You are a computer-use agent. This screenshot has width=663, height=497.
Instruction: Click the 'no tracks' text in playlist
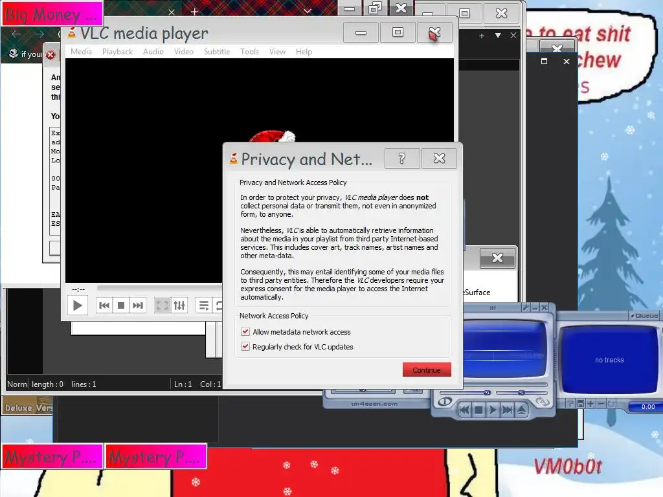point(609,360)
